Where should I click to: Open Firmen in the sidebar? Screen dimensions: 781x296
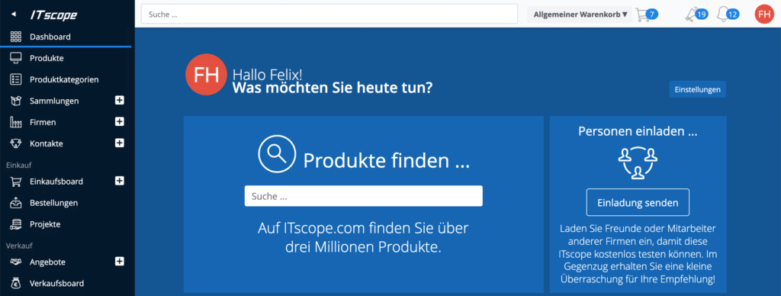point(43,122)
